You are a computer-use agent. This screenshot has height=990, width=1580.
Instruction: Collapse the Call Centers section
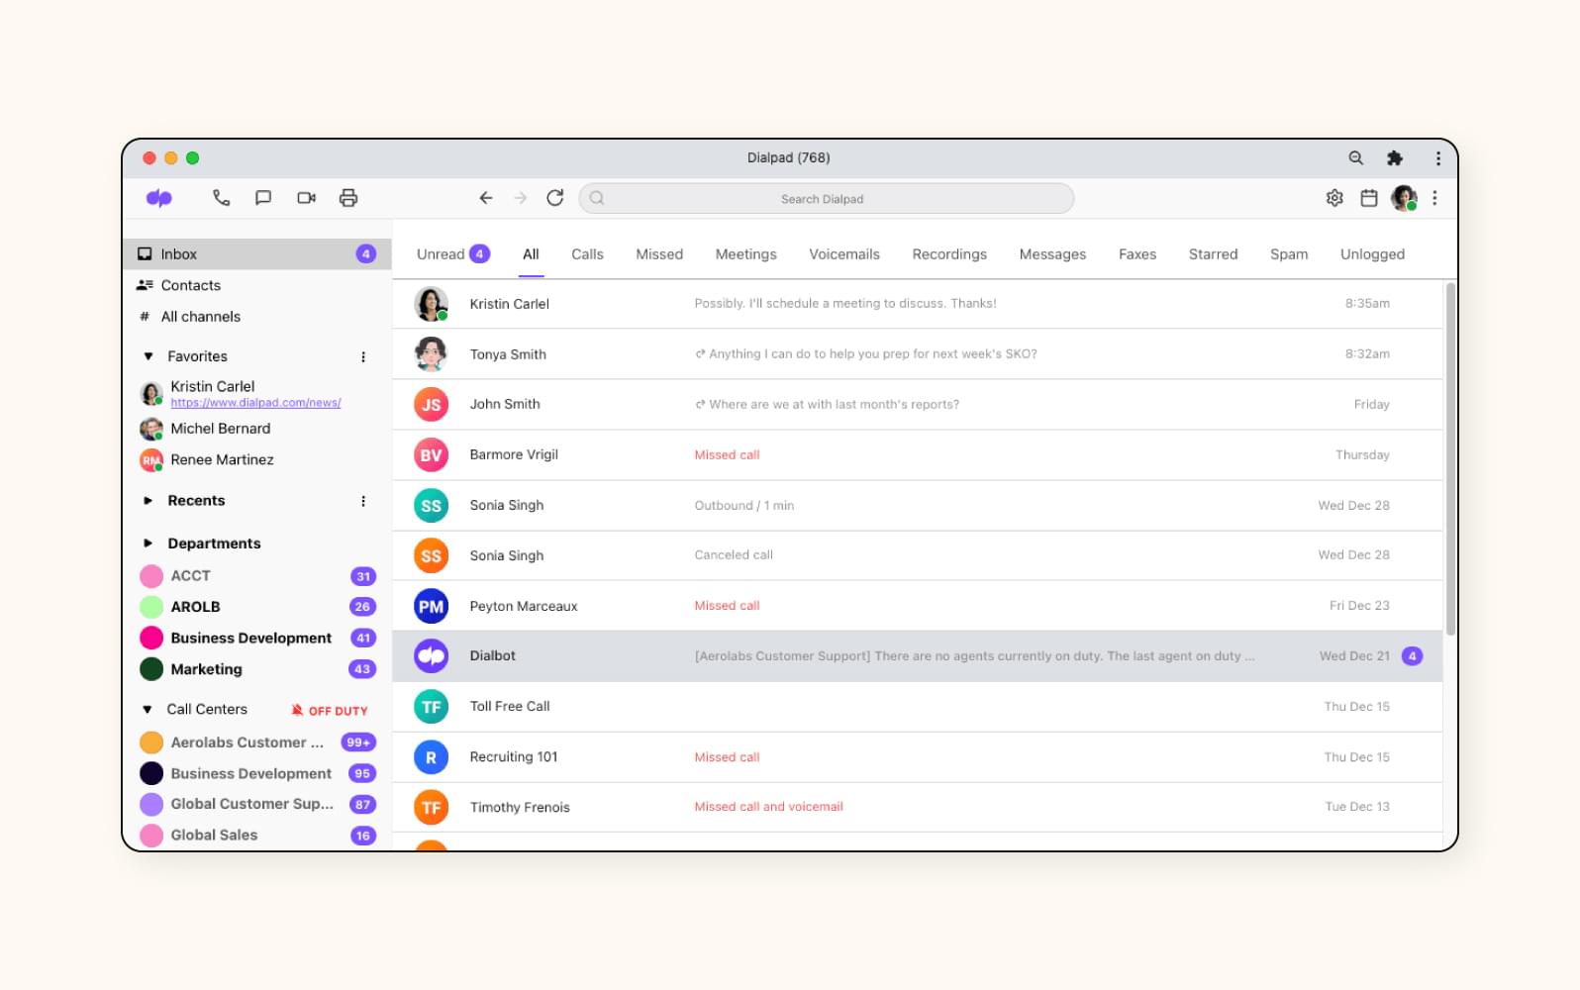tap(148, 710)
